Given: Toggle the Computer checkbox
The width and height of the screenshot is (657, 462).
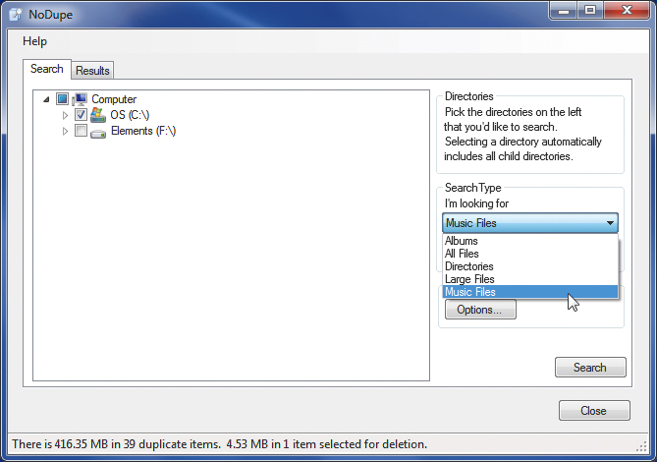Looking at the screenshot, I should coord(62,99).
